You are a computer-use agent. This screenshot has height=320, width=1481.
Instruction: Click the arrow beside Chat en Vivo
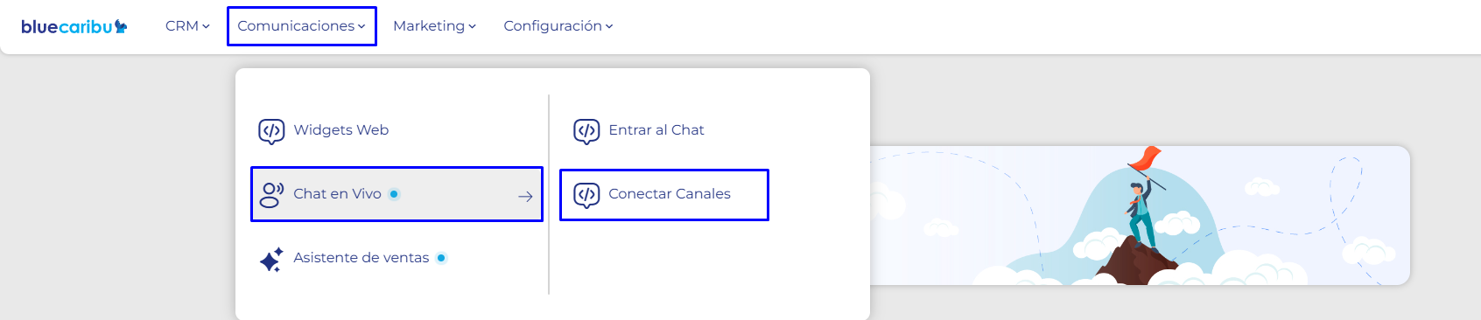pos(525,197)
